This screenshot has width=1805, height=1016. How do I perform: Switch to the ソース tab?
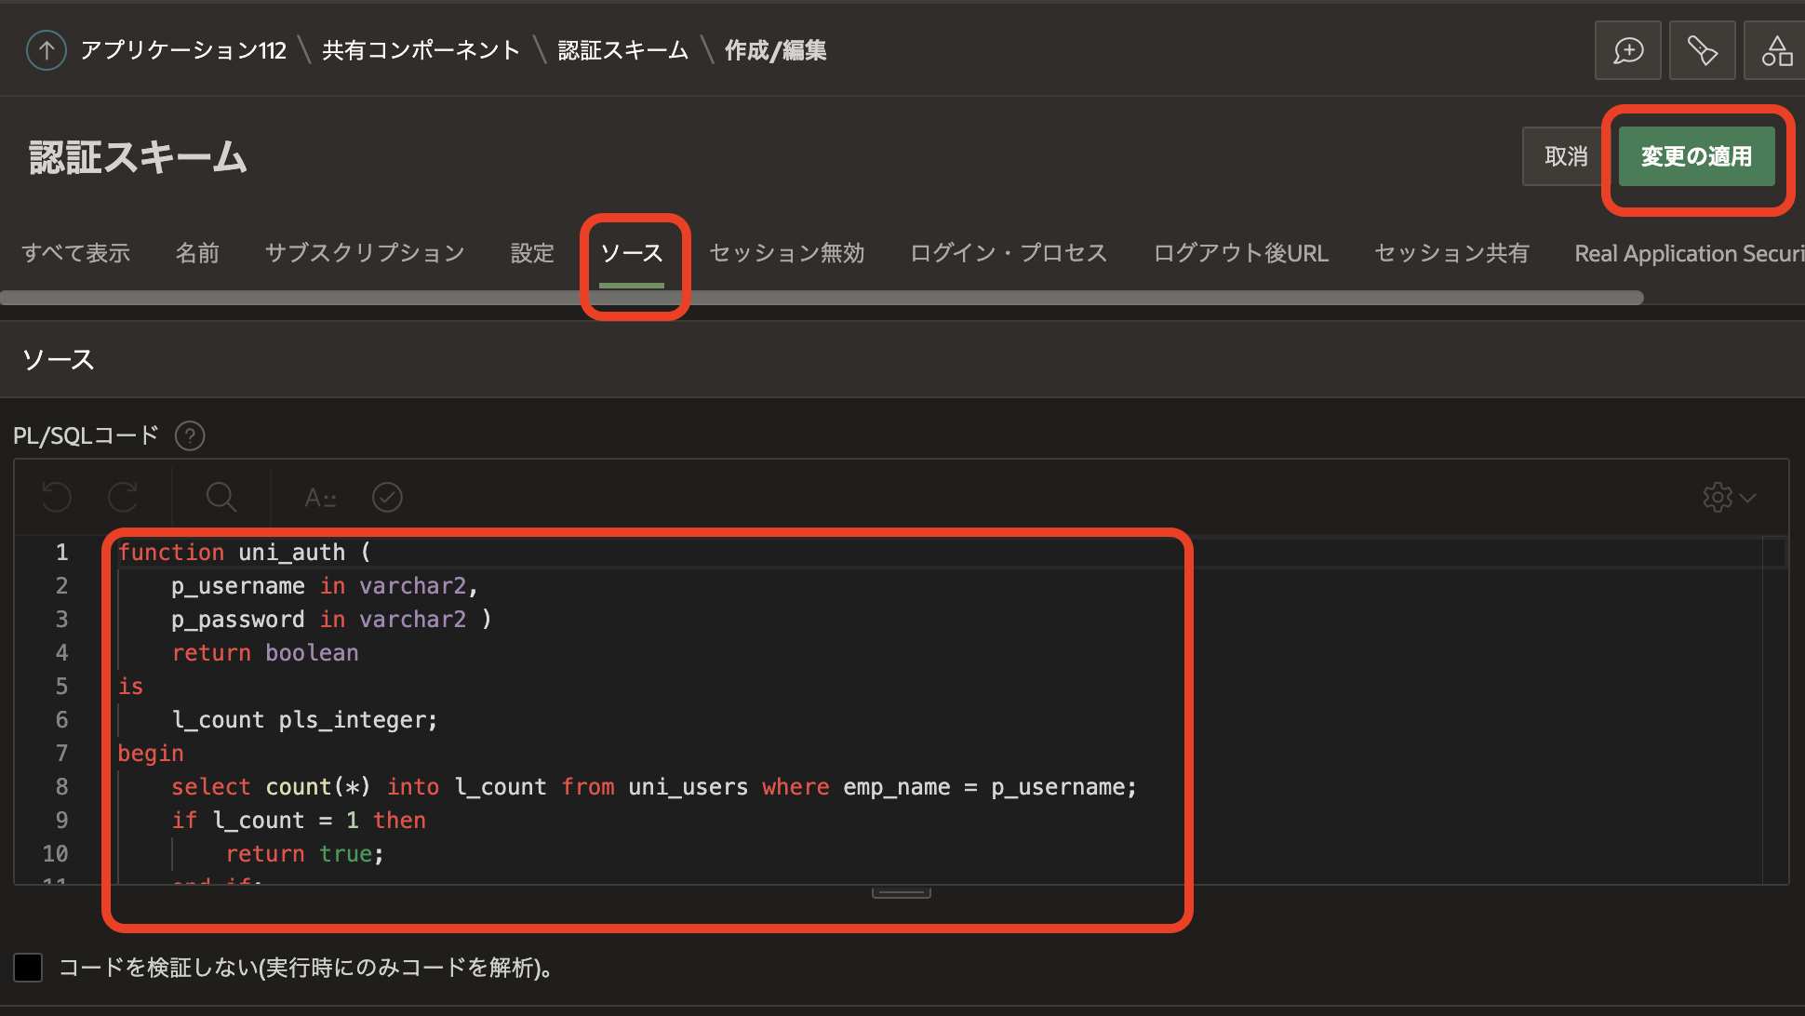(632, 253)
